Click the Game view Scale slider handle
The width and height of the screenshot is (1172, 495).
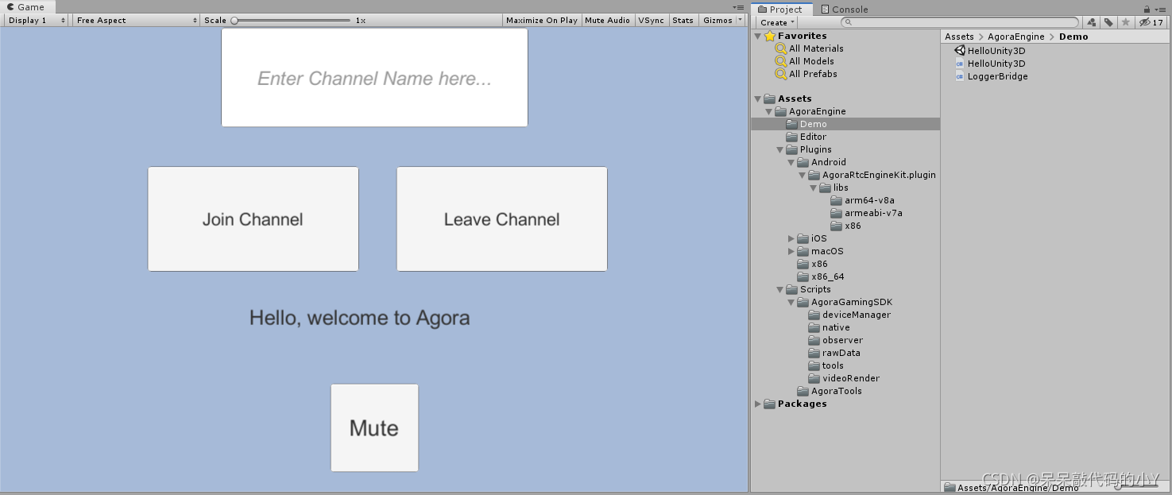[234, 21]
